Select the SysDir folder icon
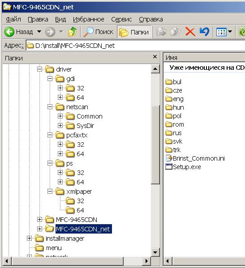The image size is (245, 268). click(70, 126)
